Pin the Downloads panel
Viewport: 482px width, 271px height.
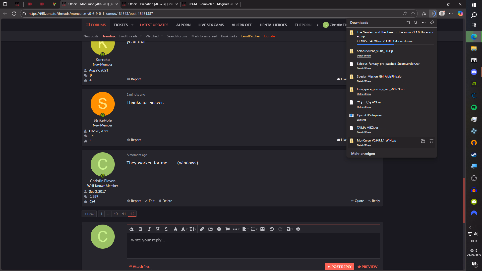coord(432,23)
